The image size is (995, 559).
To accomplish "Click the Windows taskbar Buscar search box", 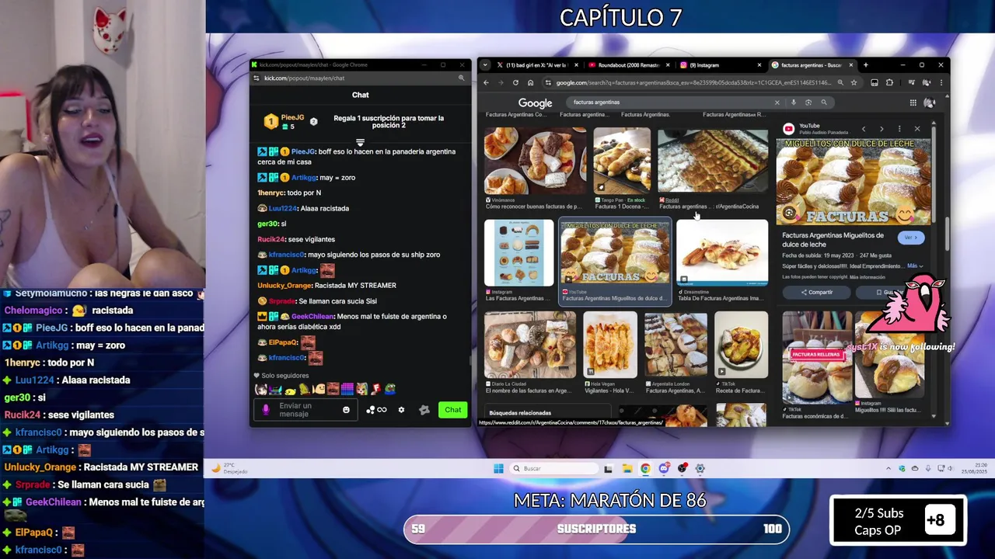I will tap(554, 468).
